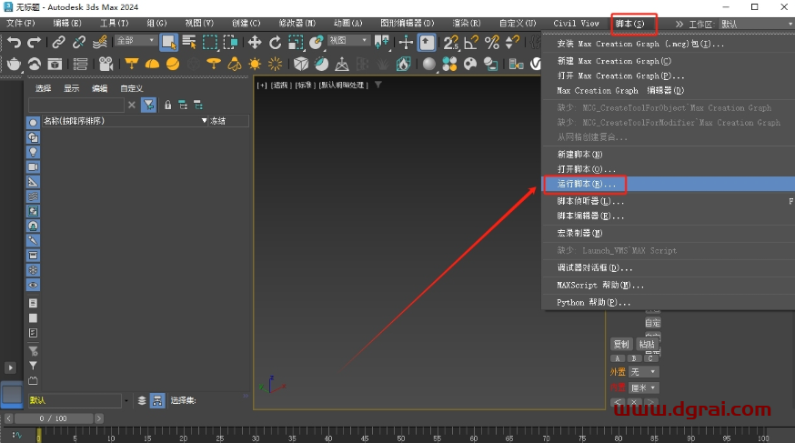Image resolution: width=795 pixels, height=443 pixels.
Task: Click the color palette icon
Action: click(x=470, y=64)
